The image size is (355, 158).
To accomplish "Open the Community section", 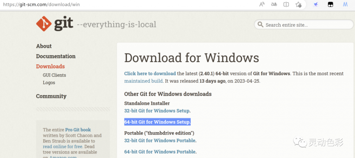I will [x=51, y=96].
